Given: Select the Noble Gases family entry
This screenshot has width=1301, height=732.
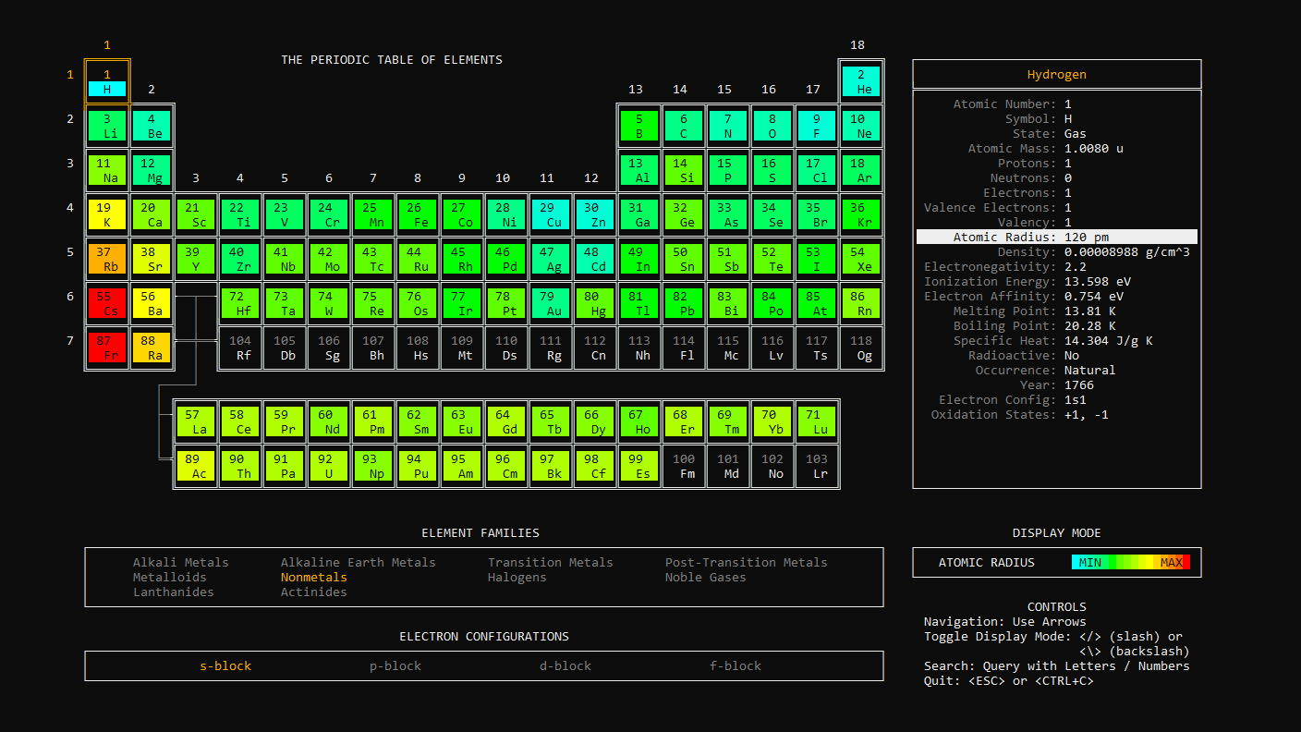Looking at the screenshot, I should [x=705, y=577].
